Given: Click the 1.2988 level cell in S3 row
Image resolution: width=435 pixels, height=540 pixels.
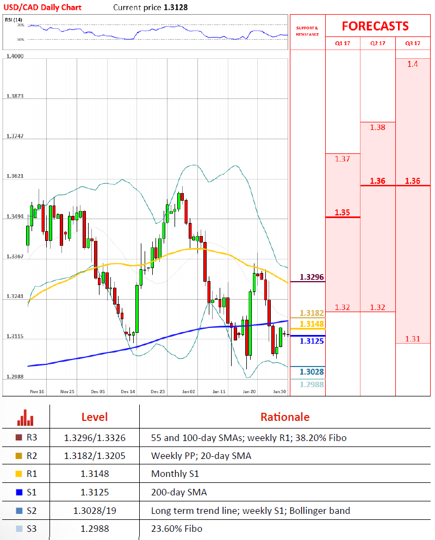Looking at the screenshot, I should pos(95,529).
